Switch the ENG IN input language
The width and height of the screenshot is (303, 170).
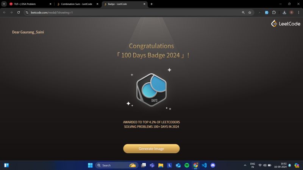[253, 165]
